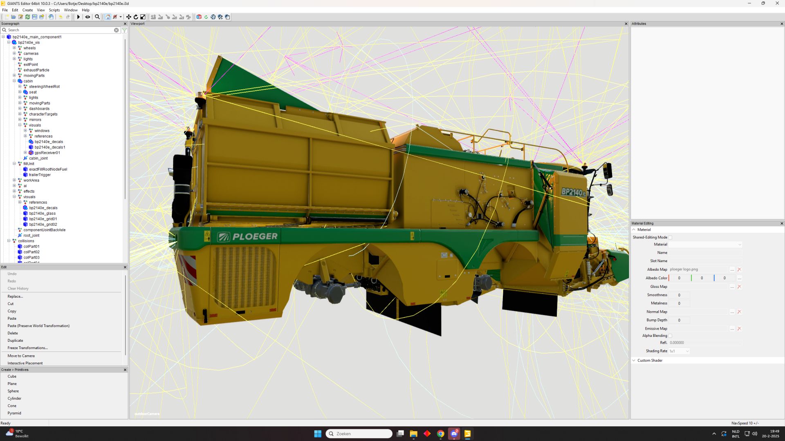Viewport: 785px width, 441px height.
Task: Click the Open file folder icon in toolbar
Action: click(13, 17)
